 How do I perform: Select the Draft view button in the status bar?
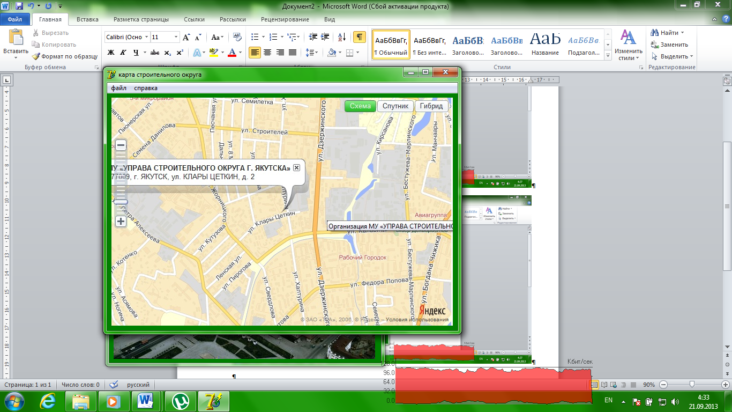point(633,385)
